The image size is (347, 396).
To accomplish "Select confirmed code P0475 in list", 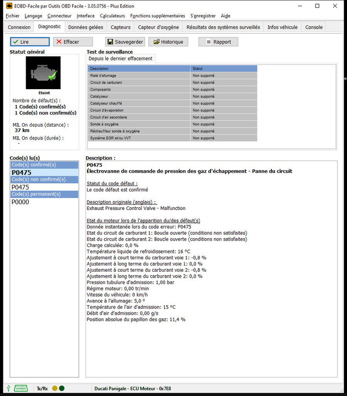I will tap(44, 172).
